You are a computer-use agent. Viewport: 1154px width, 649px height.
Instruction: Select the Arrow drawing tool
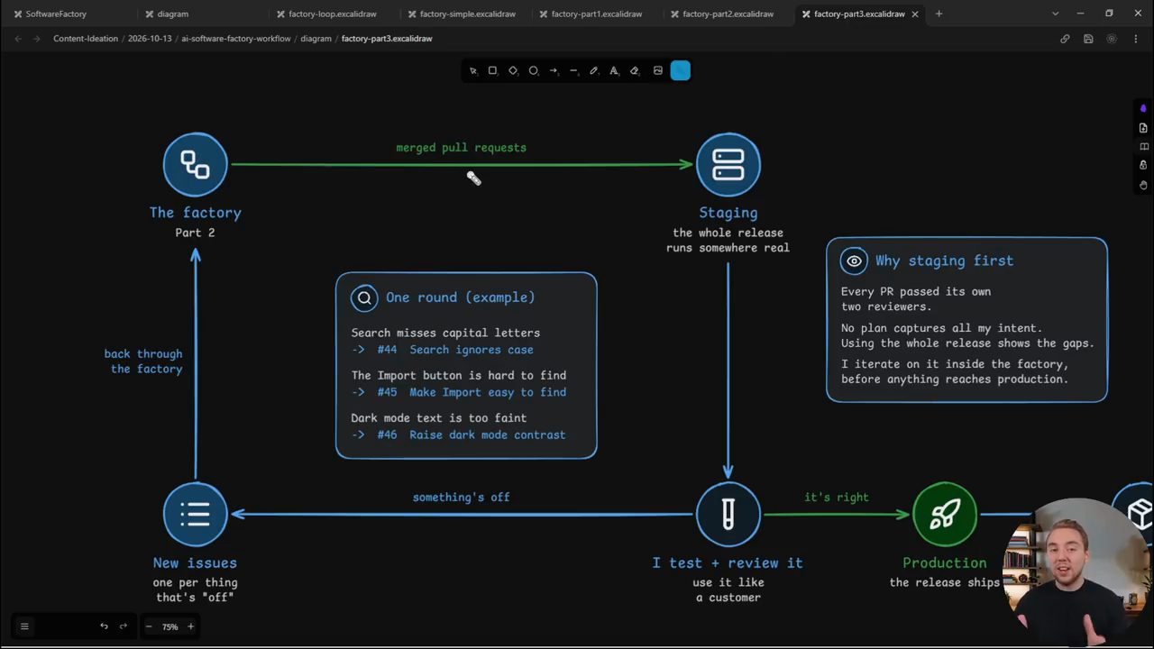coord(554,70)
